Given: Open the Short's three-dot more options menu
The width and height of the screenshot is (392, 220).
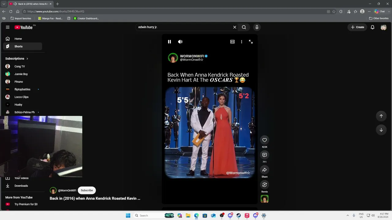Looking at the screenshot, I should click(242, 42).
